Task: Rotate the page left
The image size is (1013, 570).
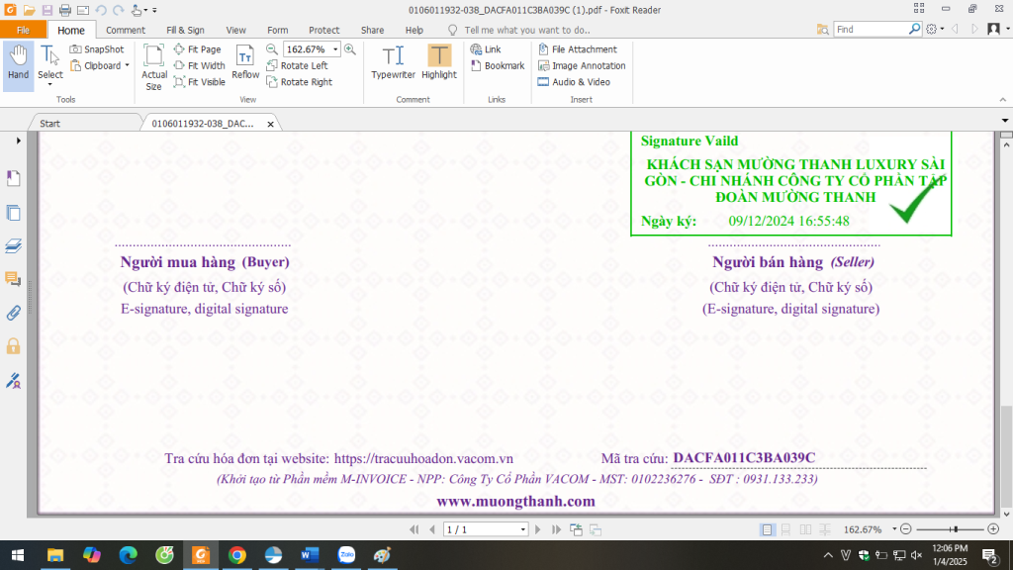Action: tap(297, 66)
